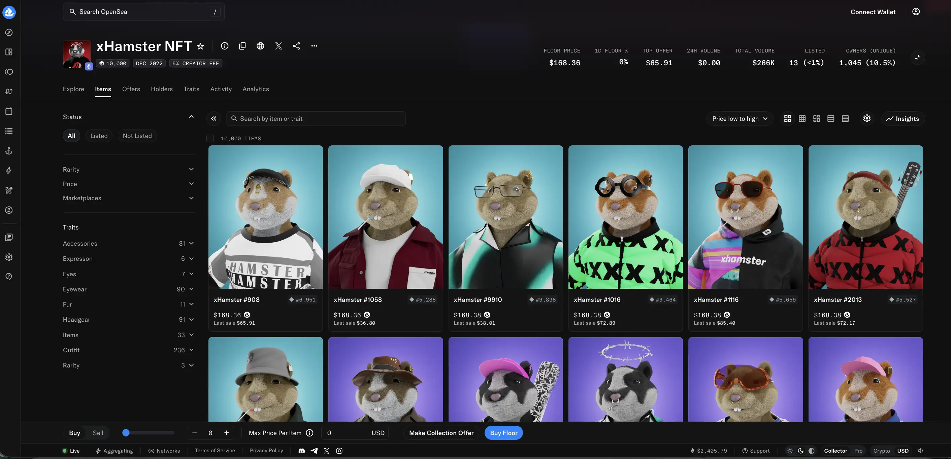This screenshot has height=459, width=951.
Task: Copy collection address icon
Action: [242, 46]
